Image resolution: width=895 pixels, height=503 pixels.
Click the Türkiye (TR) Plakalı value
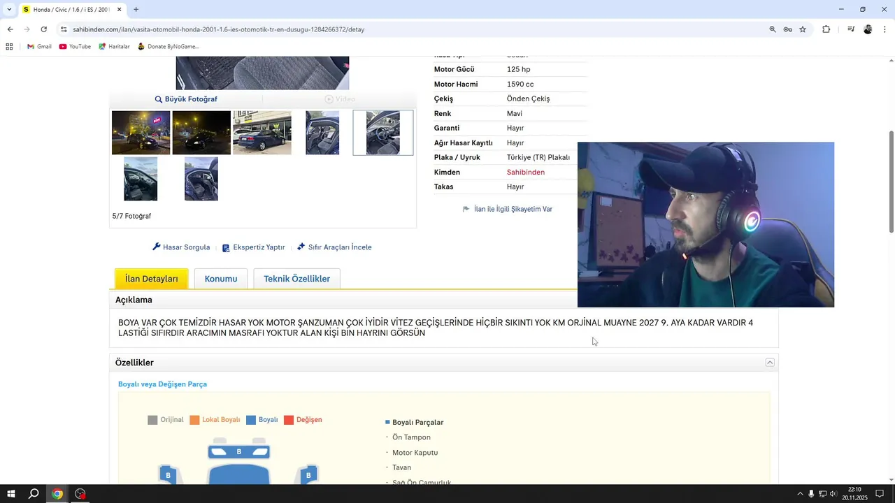coord(538,157)
